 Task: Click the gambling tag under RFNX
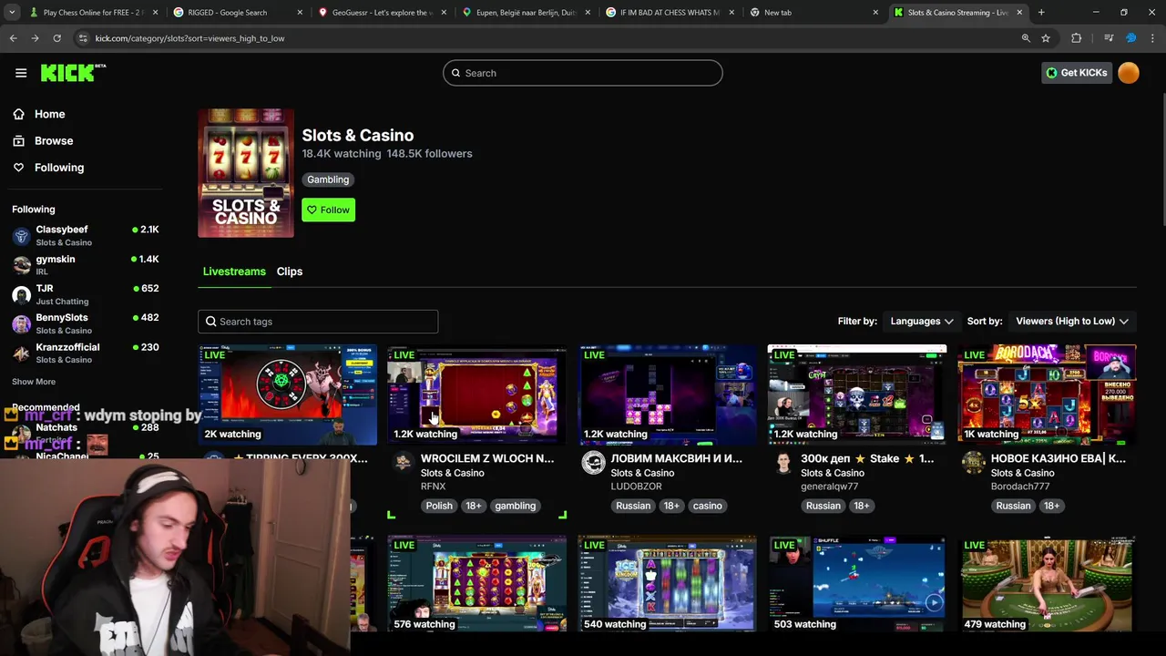(x=515, y=506)
